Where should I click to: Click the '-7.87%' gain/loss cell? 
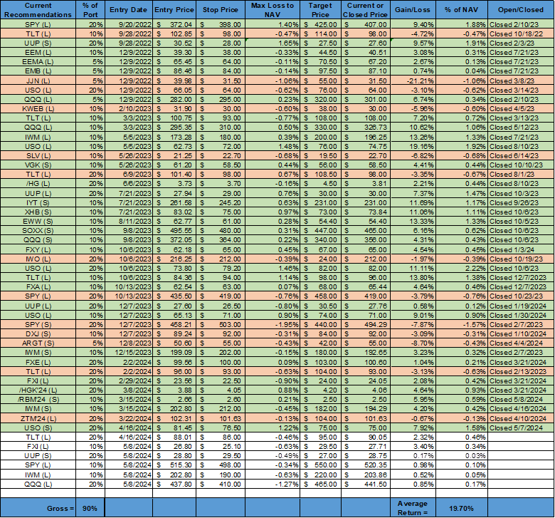click(413, 325)
